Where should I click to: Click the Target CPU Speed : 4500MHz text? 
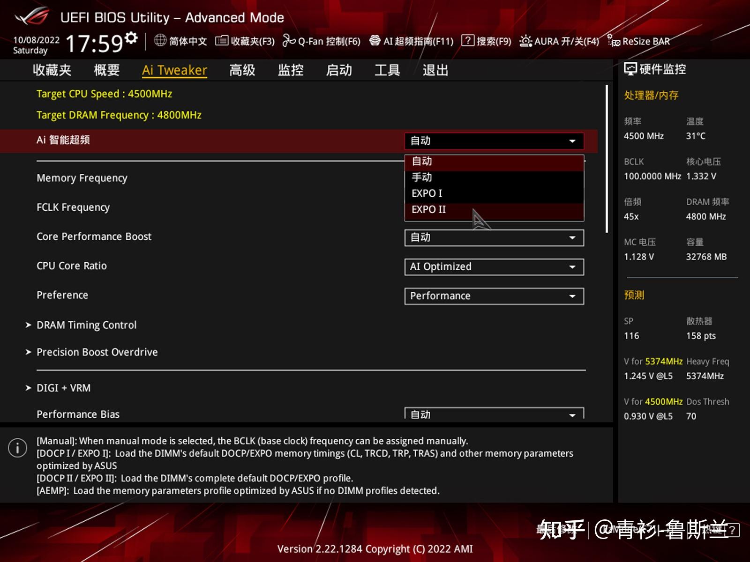[104, 94]
